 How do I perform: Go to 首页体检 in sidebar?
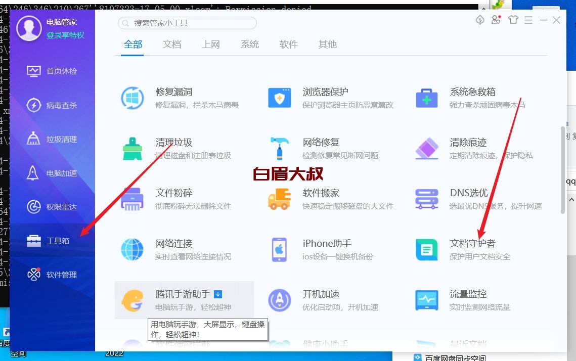[52, 71]
